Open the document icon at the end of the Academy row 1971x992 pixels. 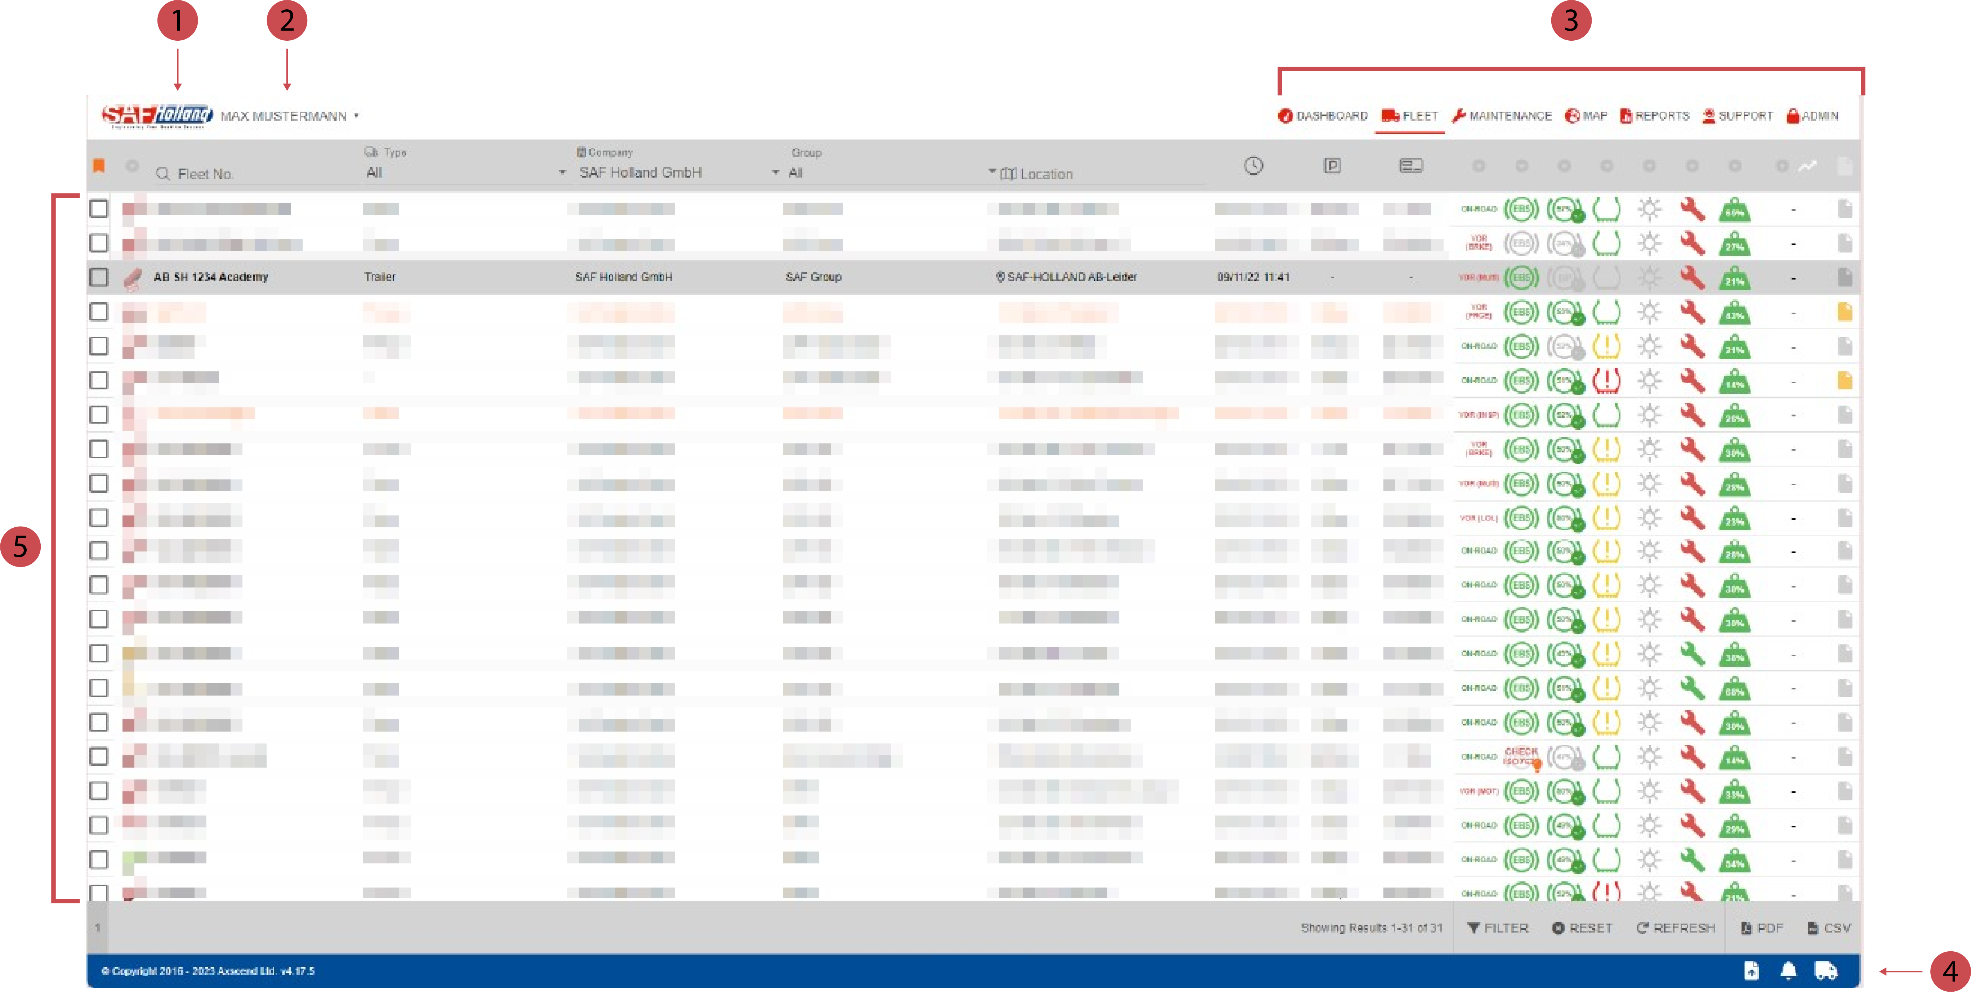(x=1845, y=277)
